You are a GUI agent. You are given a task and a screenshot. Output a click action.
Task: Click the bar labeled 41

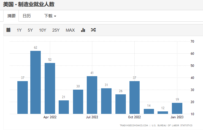point(92,95)
